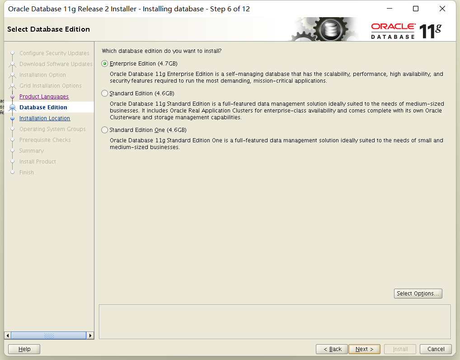The image size is (460, 360).
Task: Click the Download Software Updates step
Action: pyautogui.click(x=56, y=64)
